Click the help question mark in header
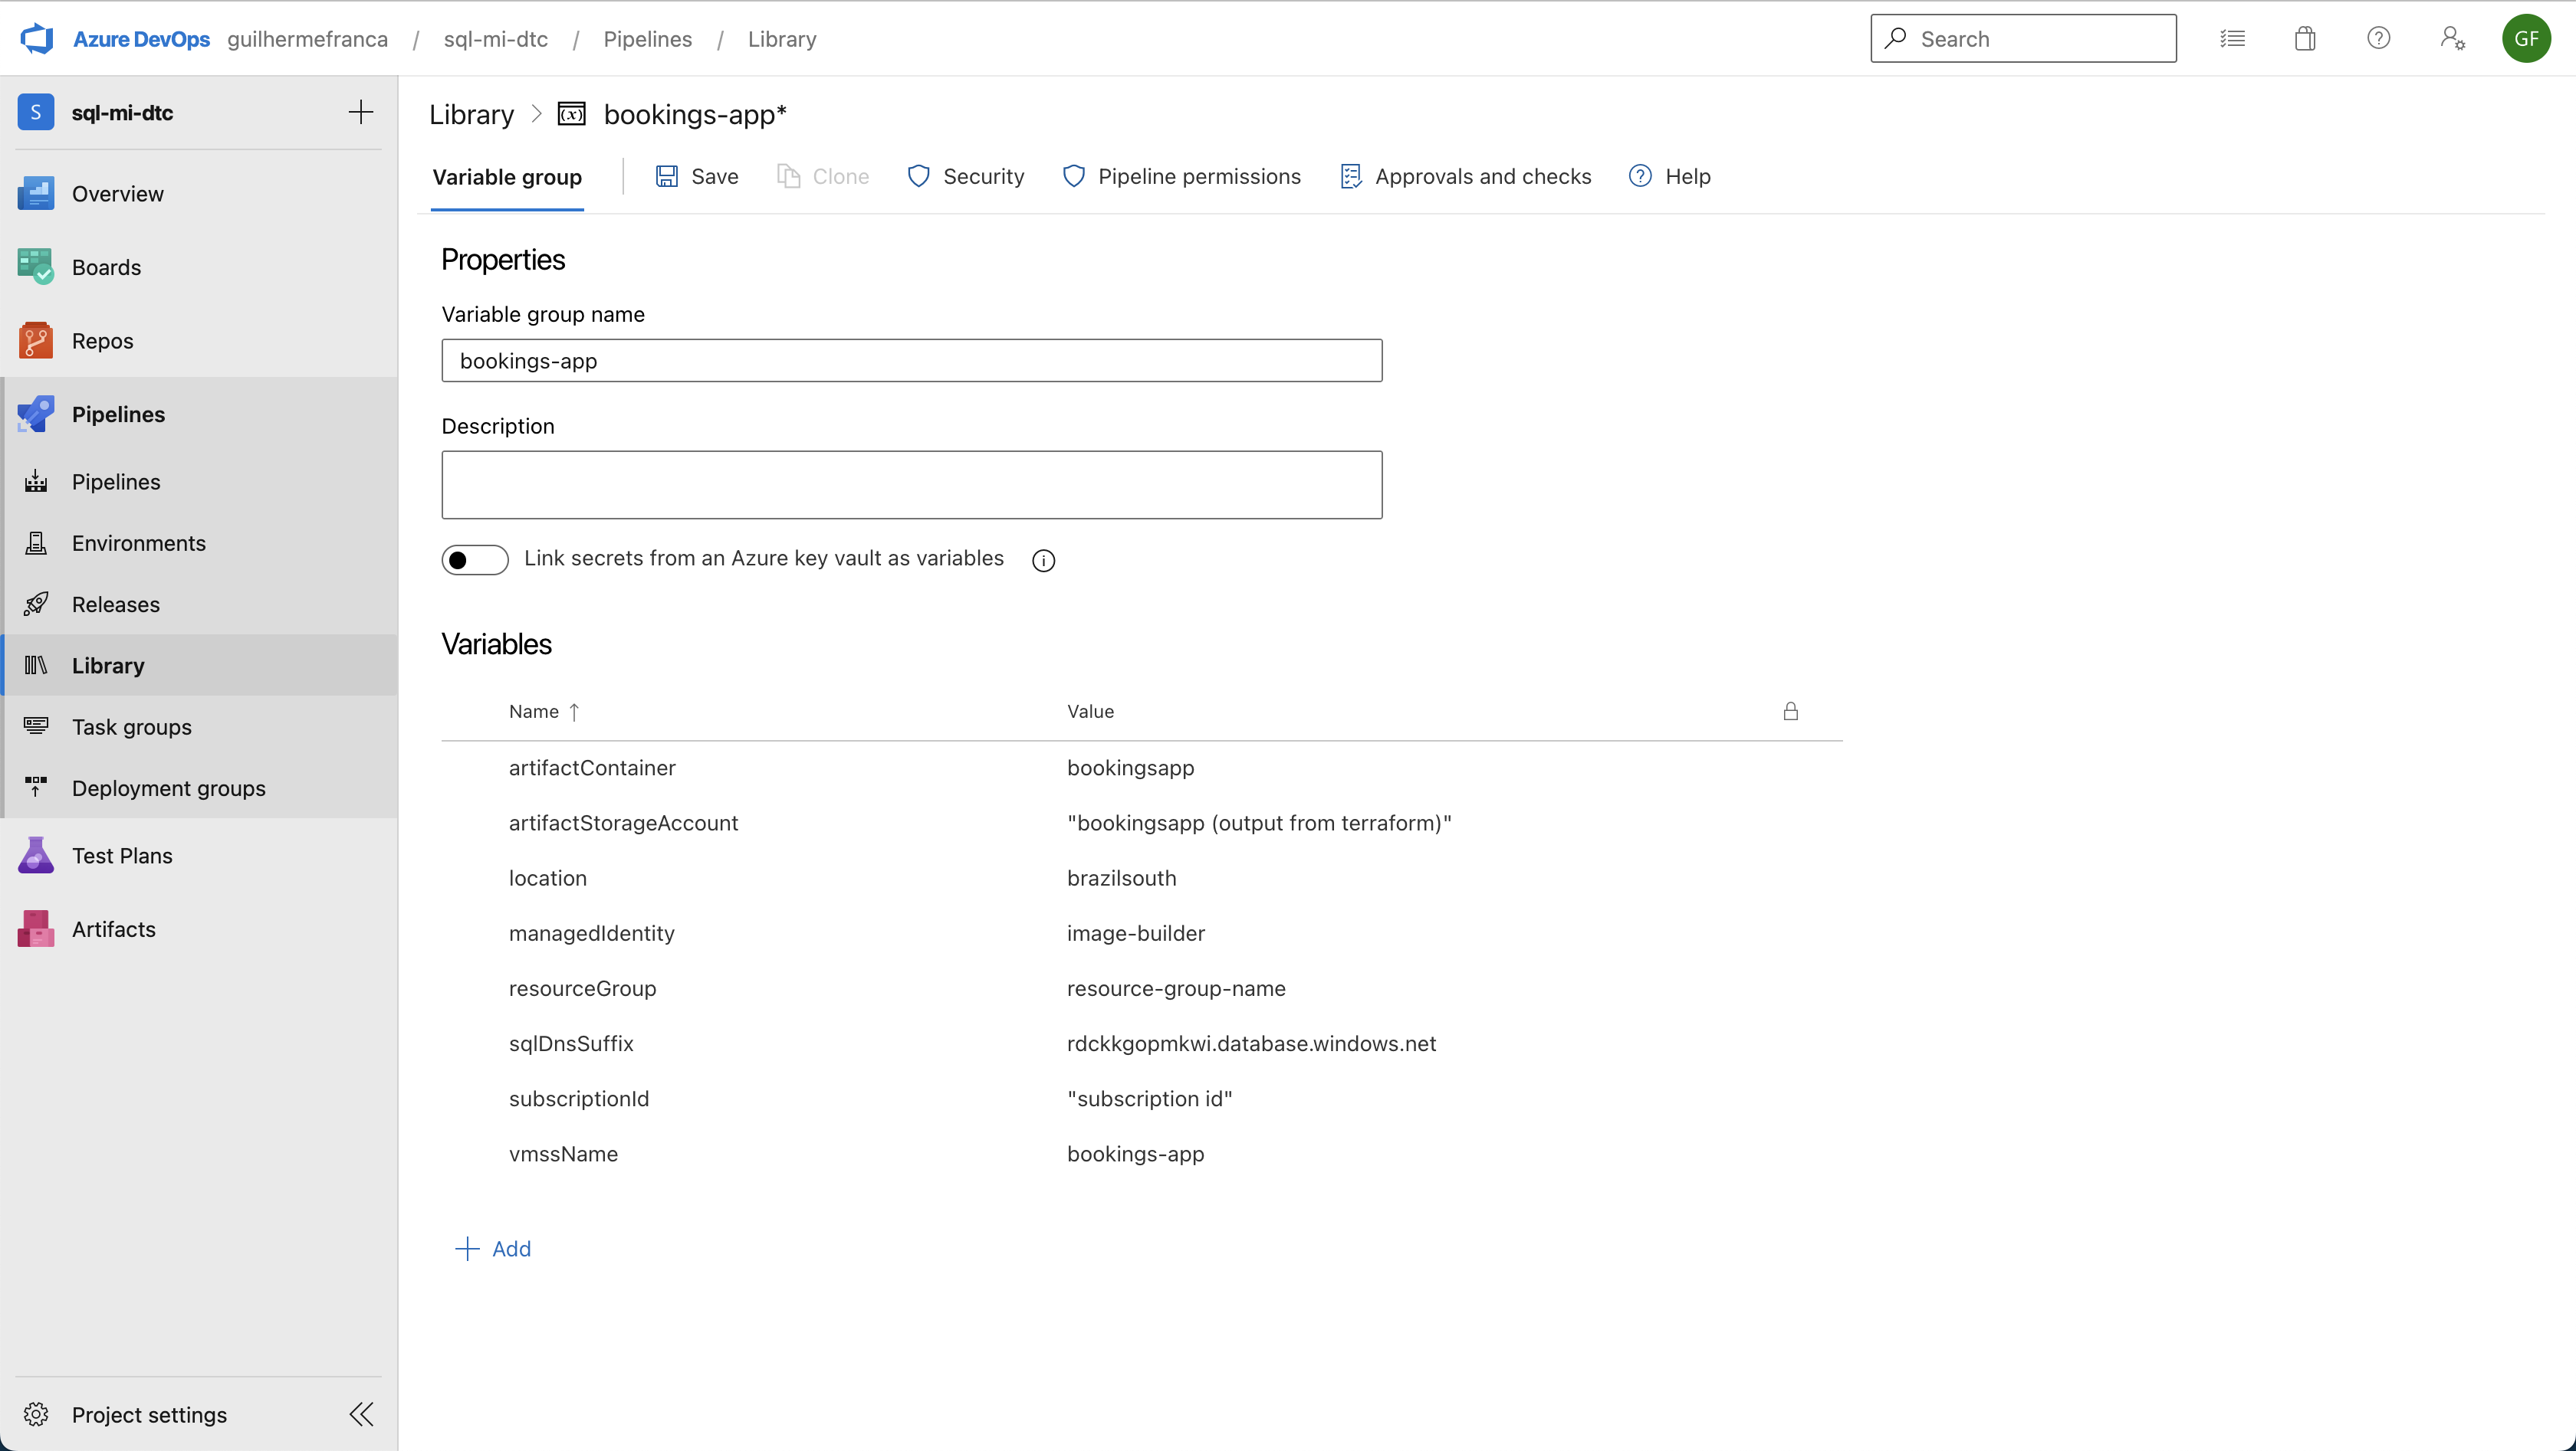 point(2378,39)
